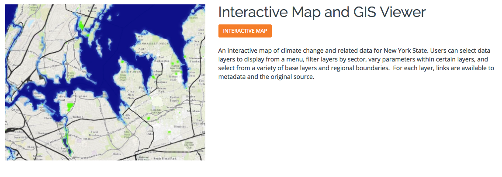Click the orange Interactive Map button

tap(245, 31)
